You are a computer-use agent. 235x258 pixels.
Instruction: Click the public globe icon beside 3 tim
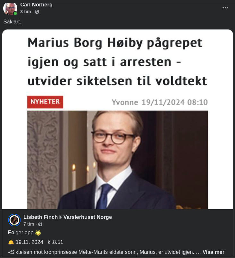click(37, 12)
